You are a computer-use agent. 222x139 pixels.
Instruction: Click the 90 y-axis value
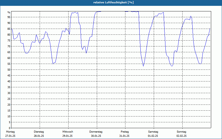9,23
